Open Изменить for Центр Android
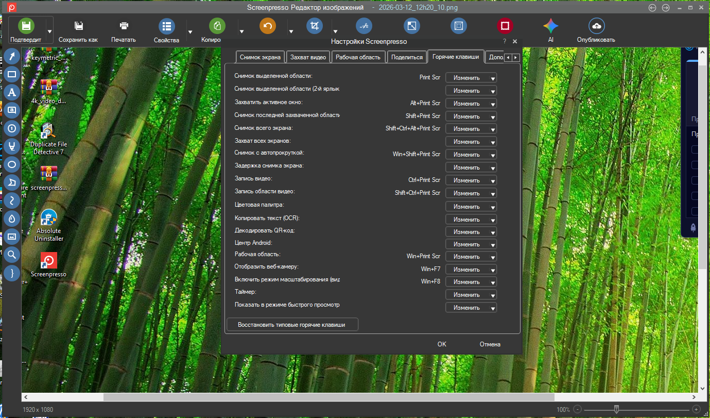 471,244
